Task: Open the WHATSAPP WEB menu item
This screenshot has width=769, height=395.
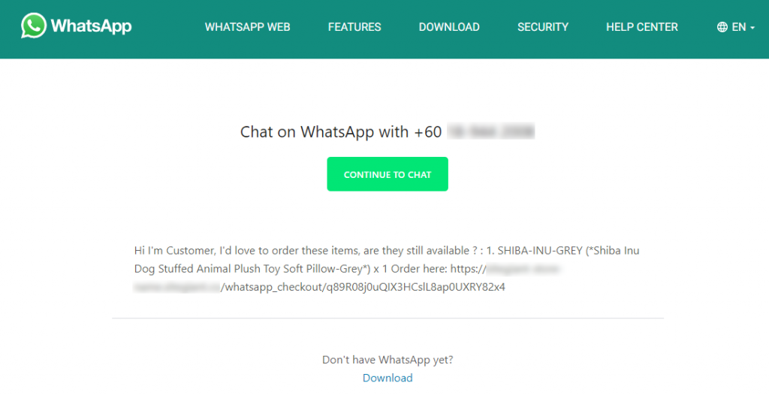Action: pos(247,27)
